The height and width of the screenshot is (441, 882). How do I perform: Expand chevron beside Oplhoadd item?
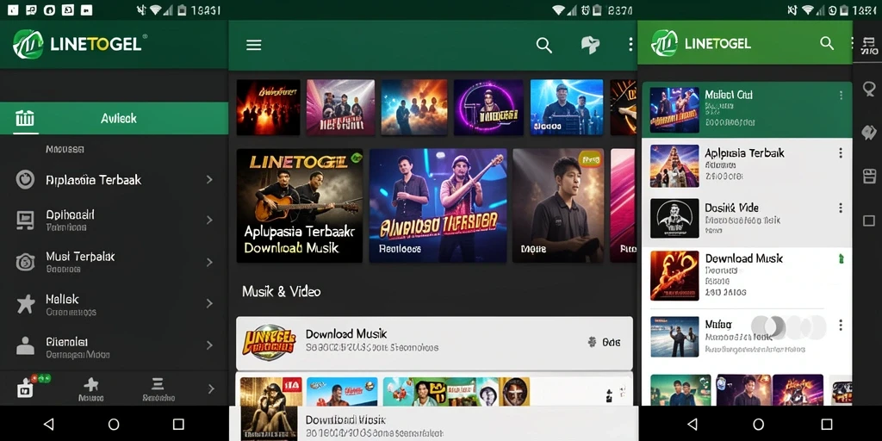pyautogui.click(x=209, y=220)
